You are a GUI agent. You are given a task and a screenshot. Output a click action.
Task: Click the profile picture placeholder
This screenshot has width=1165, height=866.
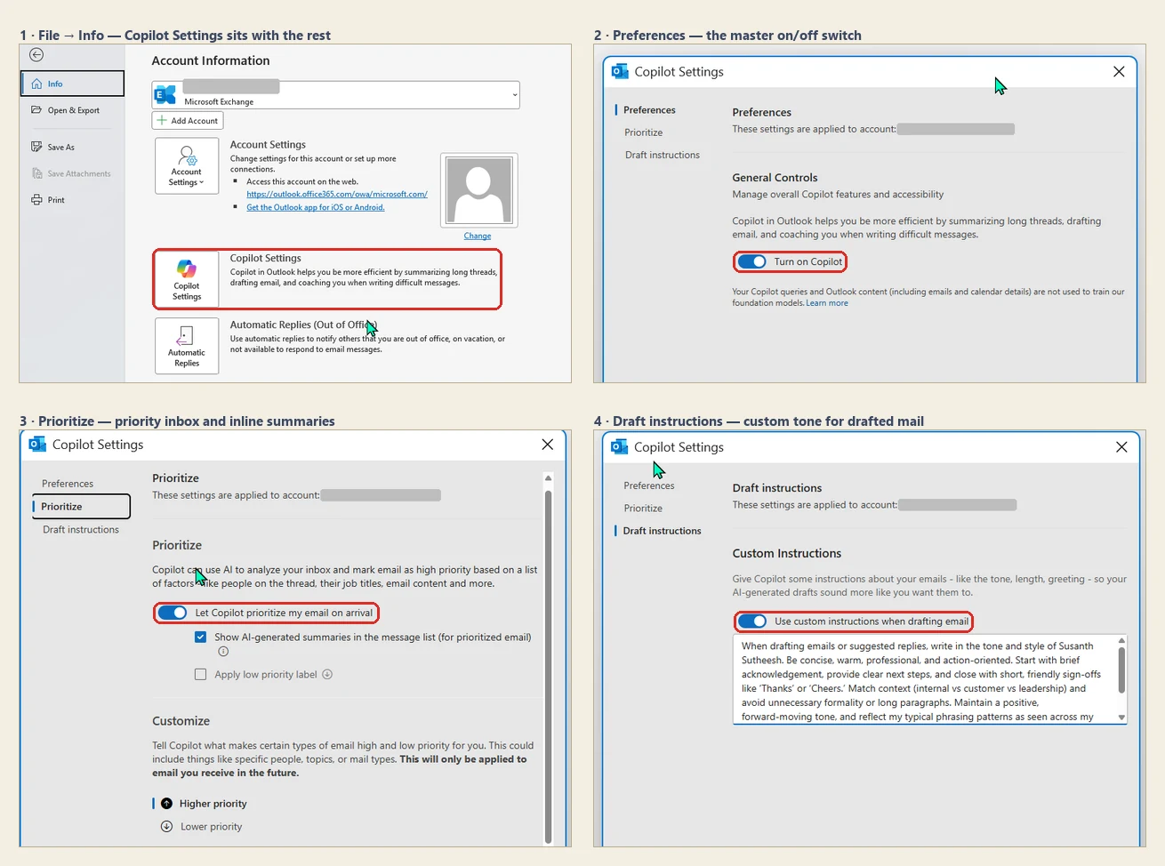click(478, 190)
